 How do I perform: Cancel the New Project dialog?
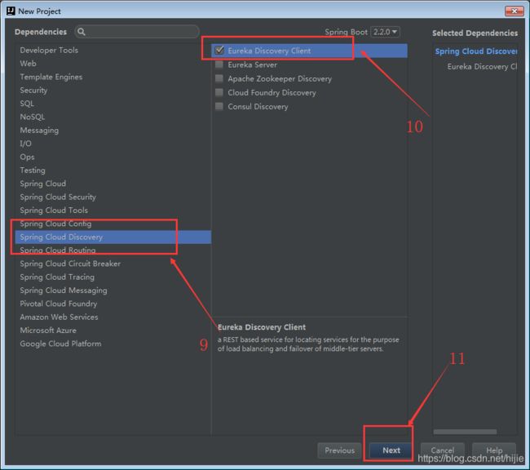[x=443, y=450]
